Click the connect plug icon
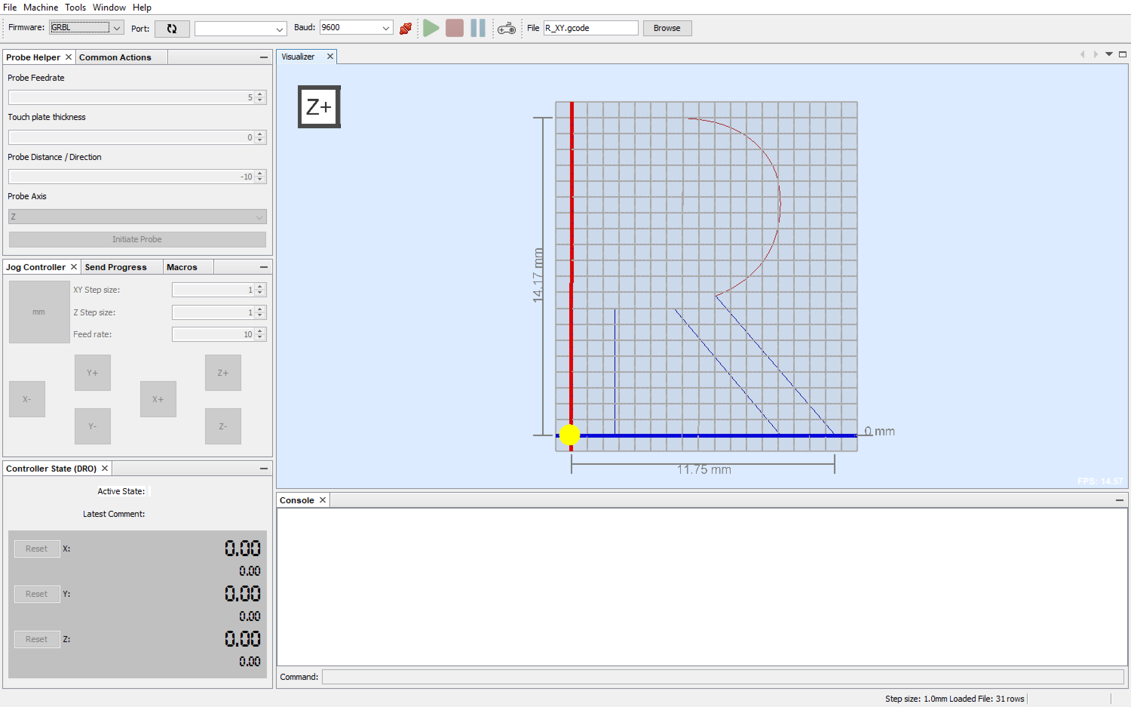 tap(406, 28)
